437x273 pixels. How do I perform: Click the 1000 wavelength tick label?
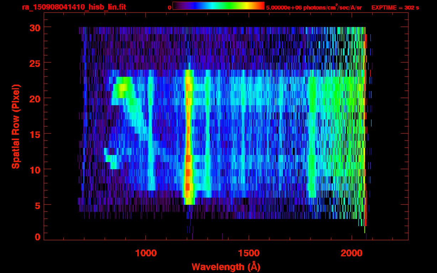(x=146, y=253)
